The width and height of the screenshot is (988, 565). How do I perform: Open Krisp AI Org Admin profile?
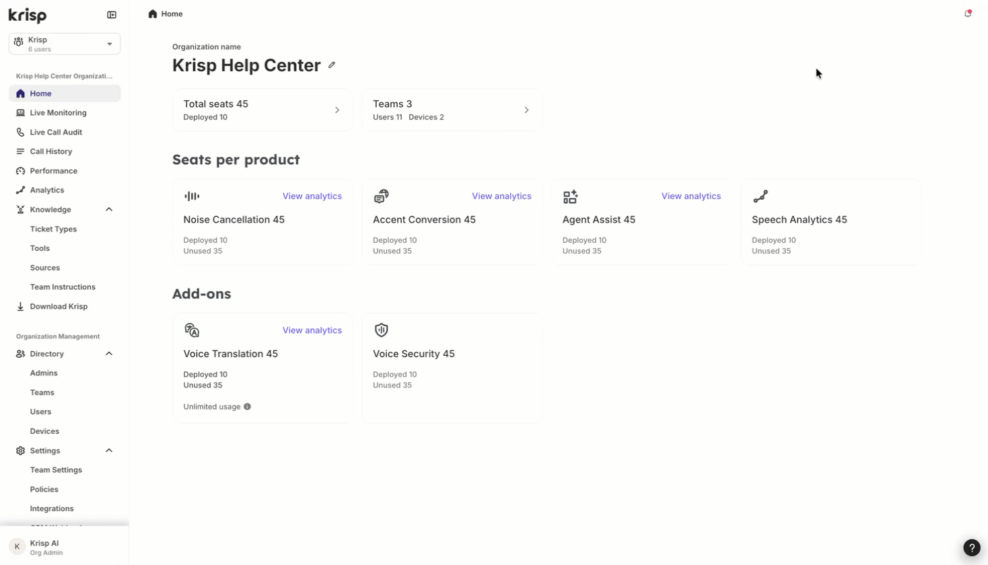point(65,547)
